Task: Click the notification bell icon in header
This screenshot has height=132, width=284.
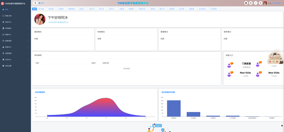Action: click(246, 3)
